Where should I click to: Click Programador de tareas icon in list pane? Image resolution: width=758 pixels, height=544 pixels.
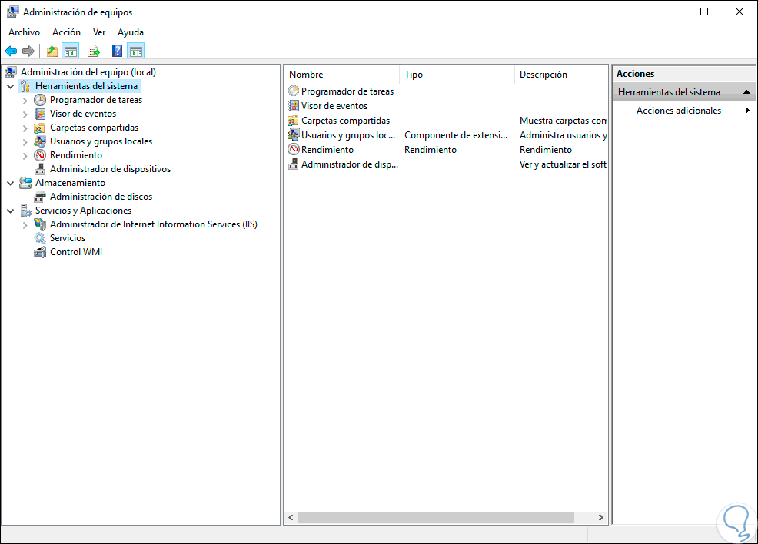294,91
